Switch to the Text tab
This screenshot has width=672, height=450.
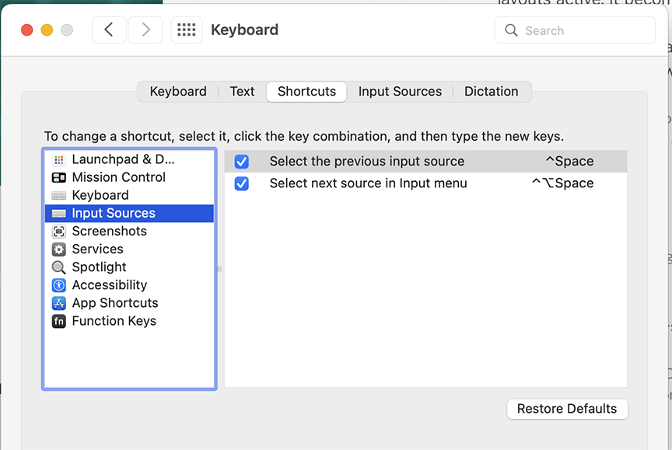point(242,92)
